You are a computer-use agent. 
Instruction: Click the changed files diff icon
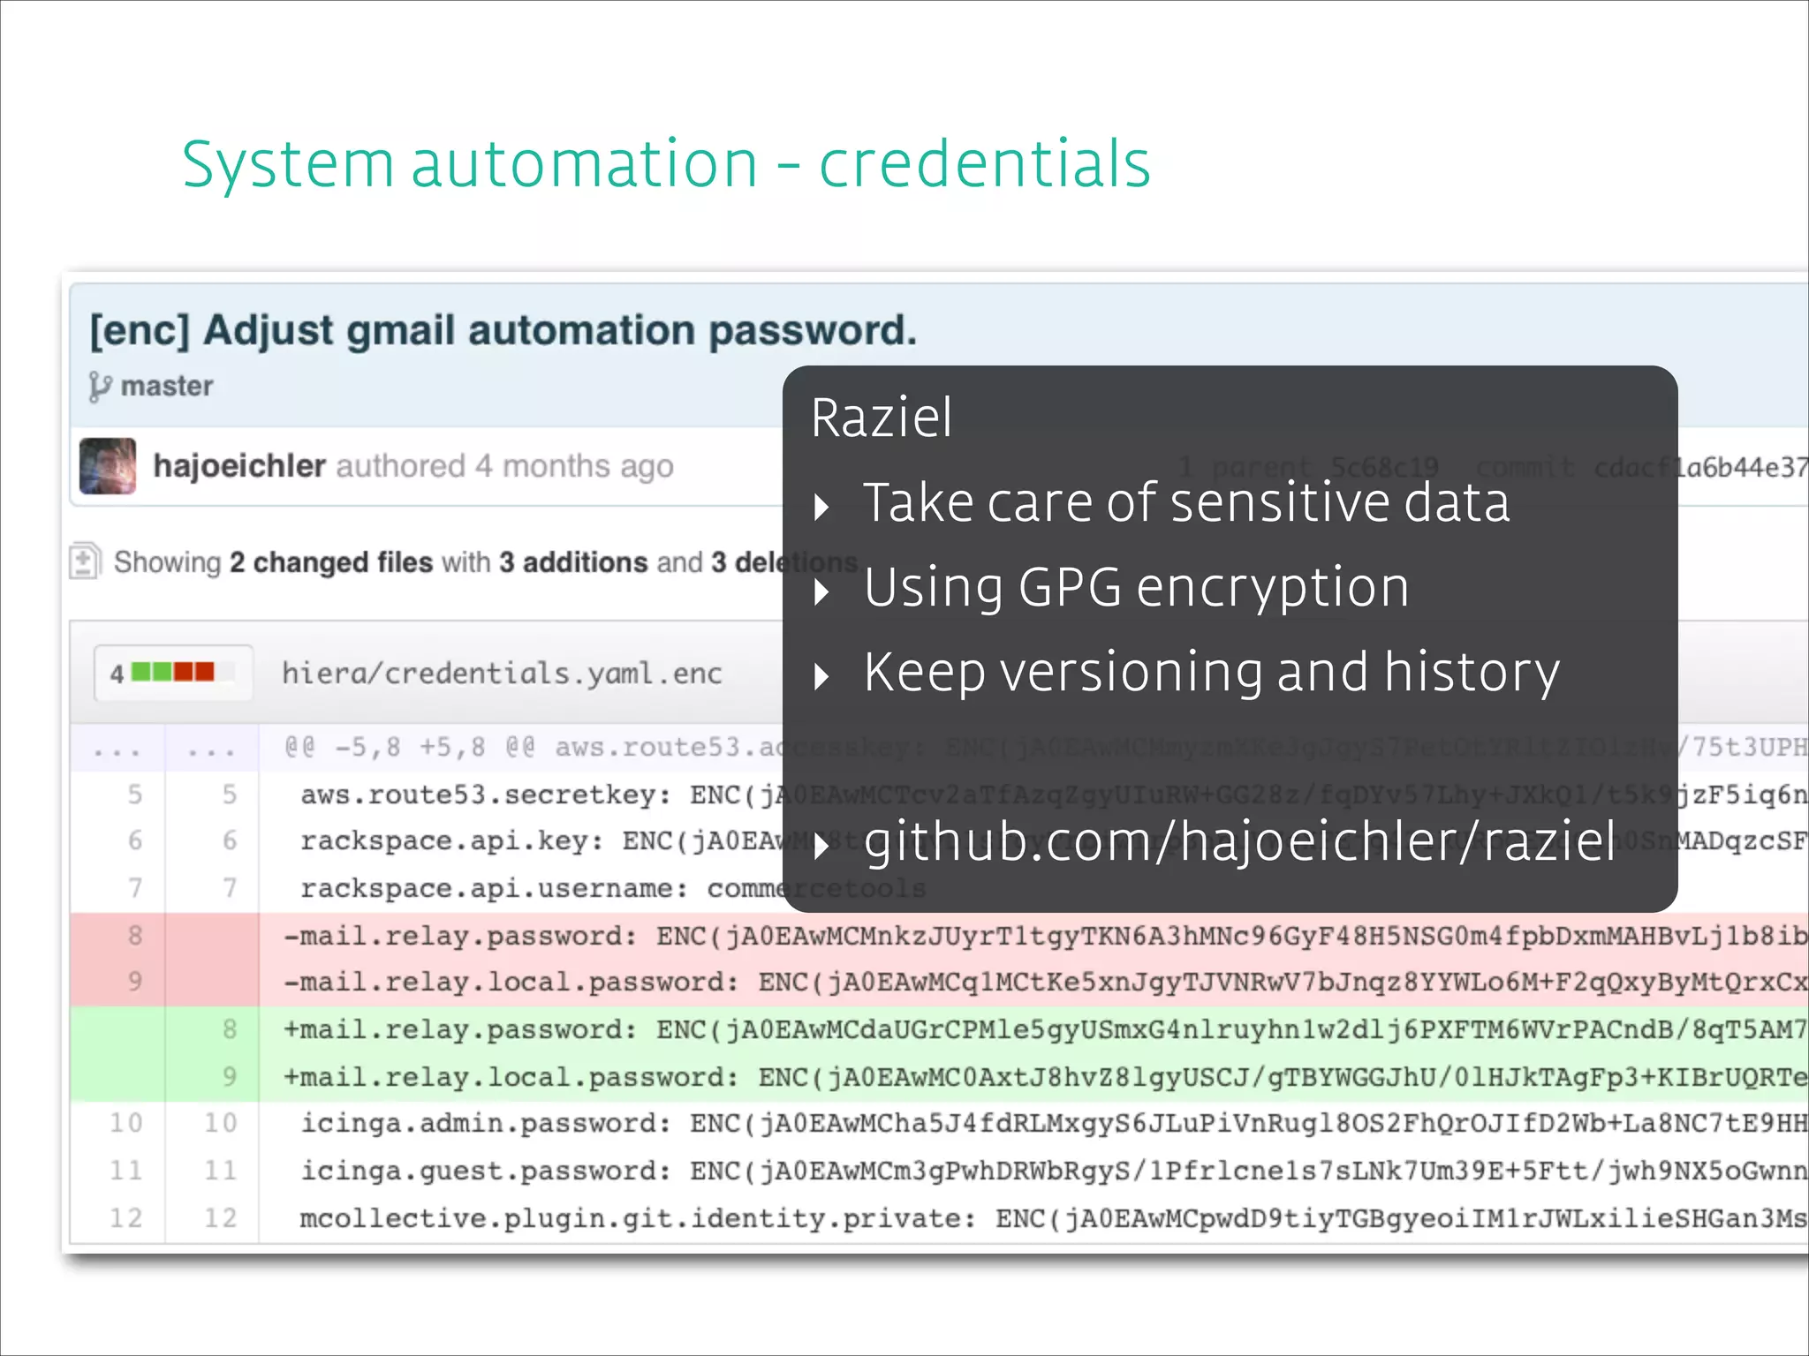(x=85, y=561)
